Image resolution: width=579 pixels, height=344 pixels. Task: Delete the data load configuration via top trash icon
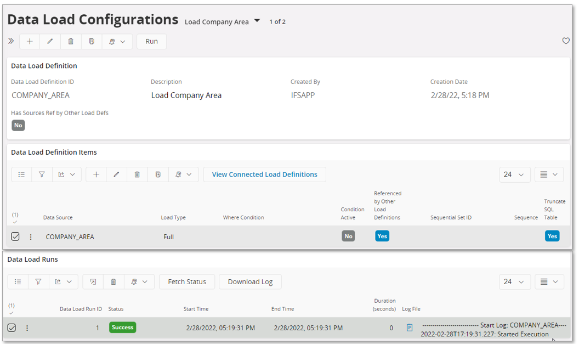pos(71,41)
